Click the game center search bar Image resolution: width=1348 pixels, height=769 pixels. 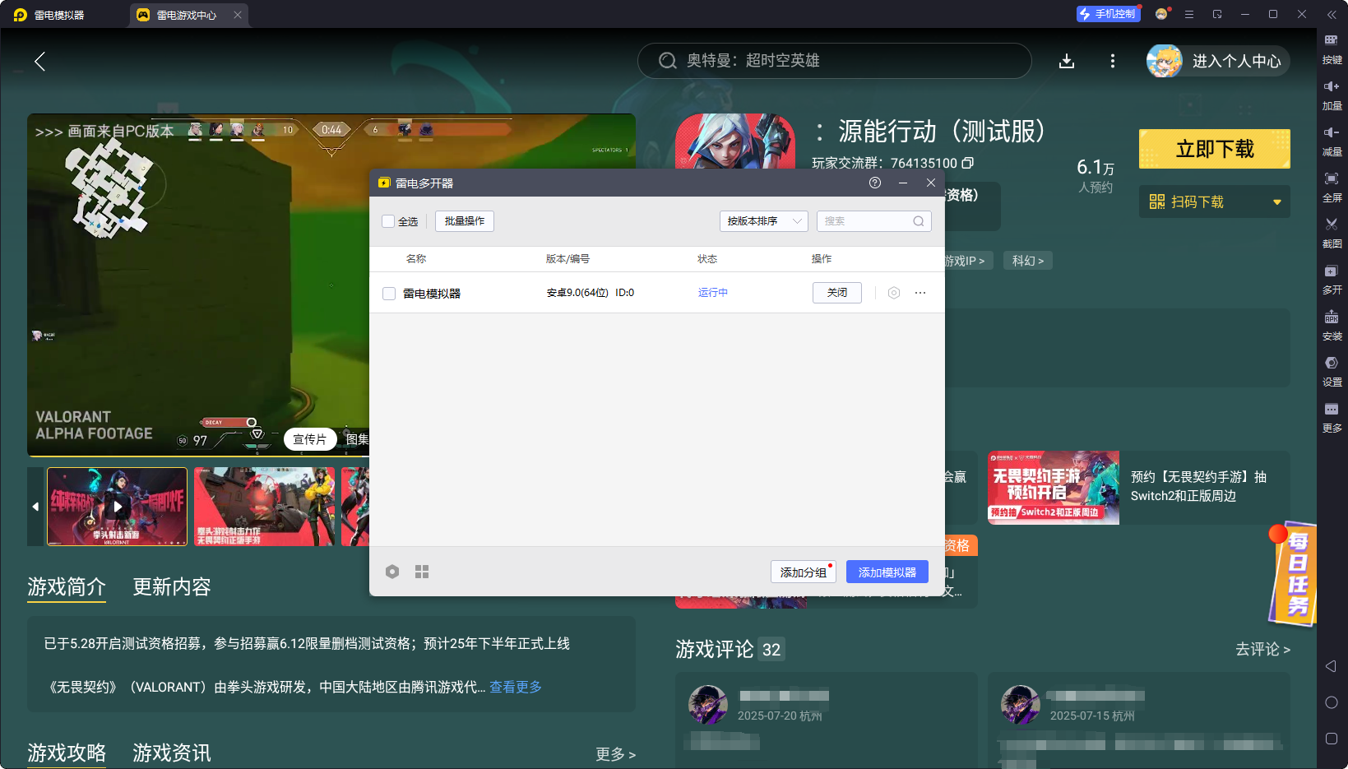click(x=834, y=61)
